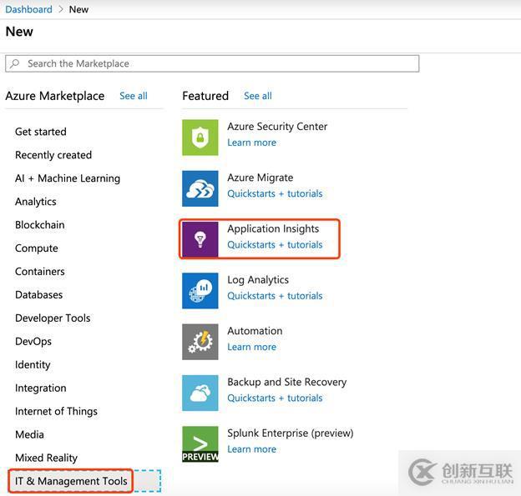The width and height of the screenshot is (521, 496).
Task: Open Quickstarts + tutorials for Log Analytics
Action: tap(275, 296)
